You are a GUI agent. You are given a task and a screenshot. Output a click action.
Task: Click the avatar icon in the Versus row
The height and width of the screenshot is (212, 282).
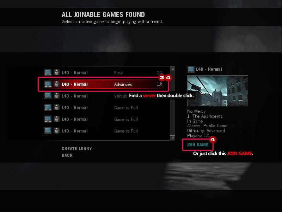point(56,96)
